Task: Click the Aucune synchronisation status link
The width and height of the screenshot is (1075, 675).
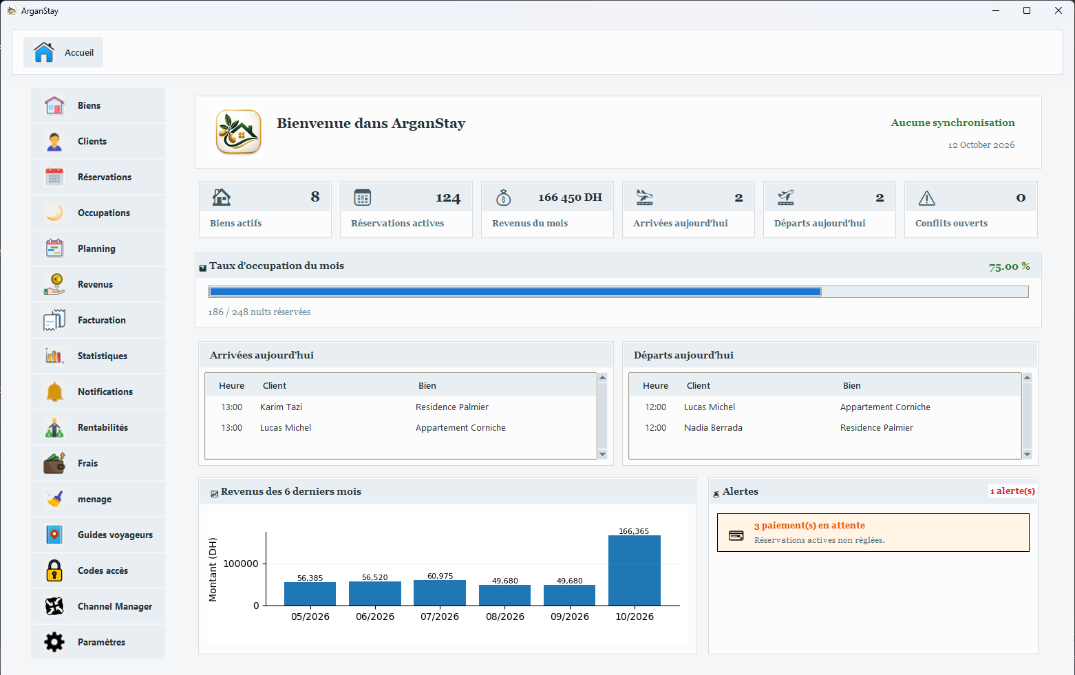Action: pos(953,122)
